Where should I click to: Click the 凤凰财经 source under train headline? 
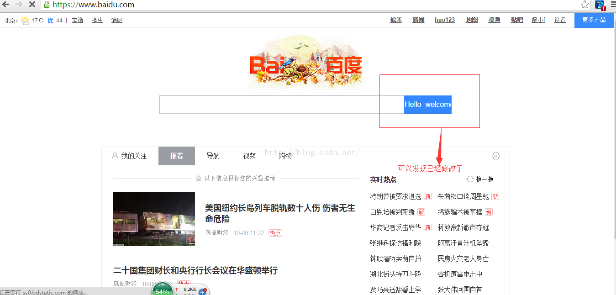click(217, 233)
